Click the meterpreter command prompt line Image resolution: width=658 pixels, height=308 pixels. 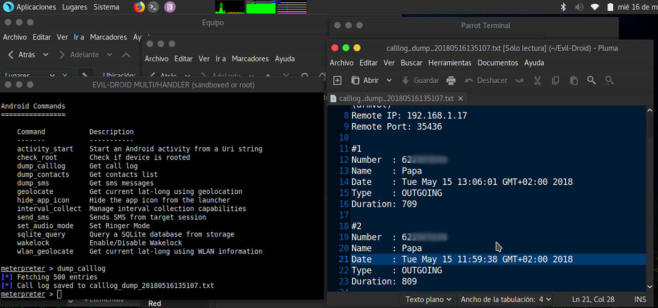click(x=31, y=294)
